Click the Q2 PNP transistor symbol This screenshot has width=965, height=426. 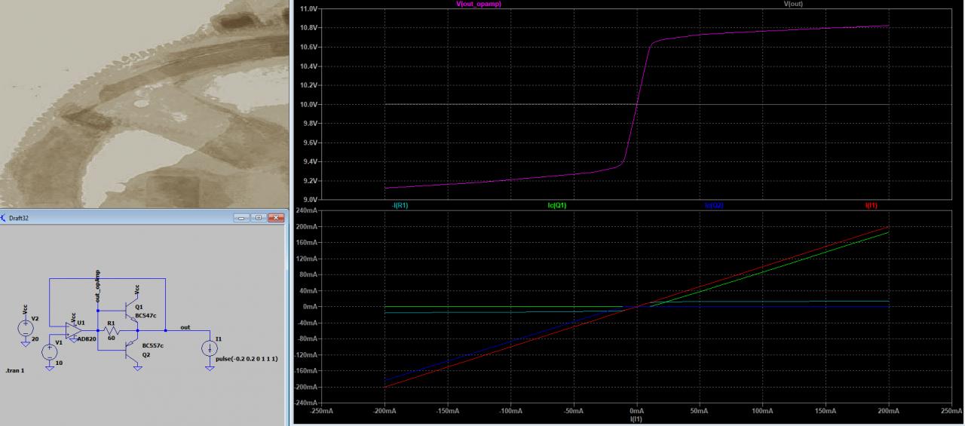pos(131,350)
